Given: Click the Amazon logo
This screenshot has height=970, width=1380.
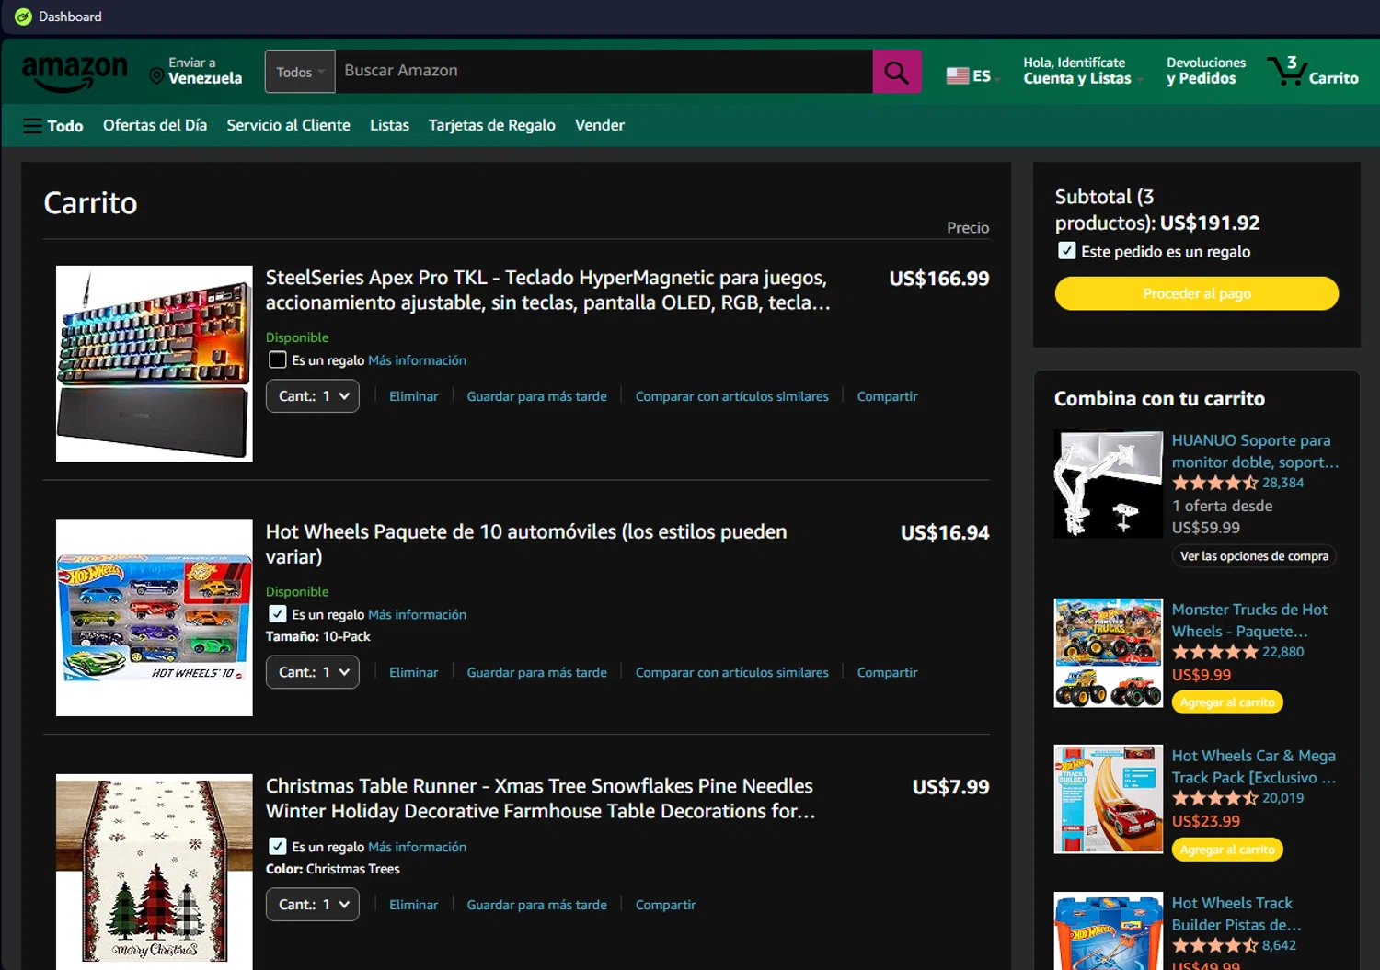Looking at the screenshot, I should (x=75, y=73).
